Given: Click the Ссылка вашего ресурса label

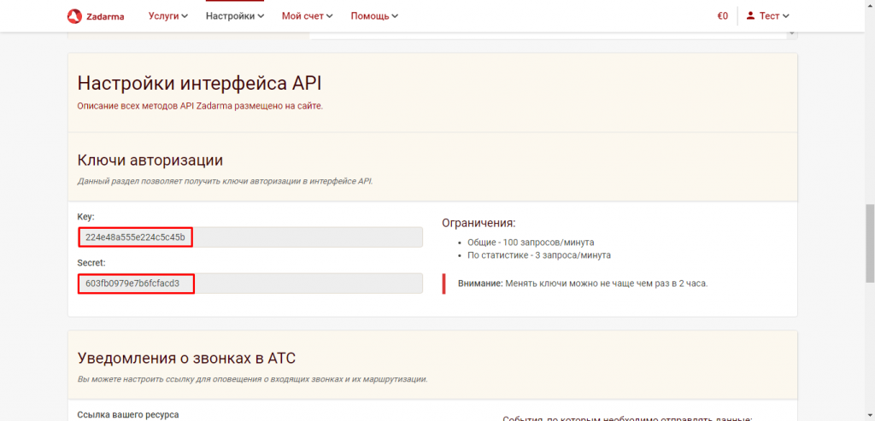Looking at the screenshot, I should pos(128,415).
